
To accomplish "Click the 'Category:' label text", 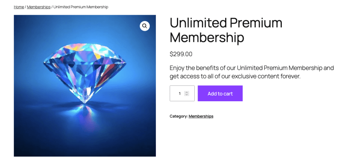I will pos(178,116).
